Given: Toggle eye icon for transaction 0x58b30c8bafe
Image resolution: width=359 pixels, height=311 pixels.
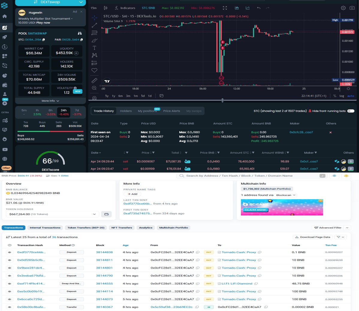Looking at the screenshot, I should 10,307.
